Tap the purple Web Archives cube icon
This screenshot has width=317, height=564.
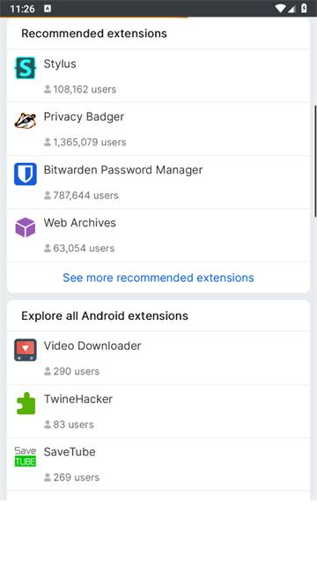26,227
